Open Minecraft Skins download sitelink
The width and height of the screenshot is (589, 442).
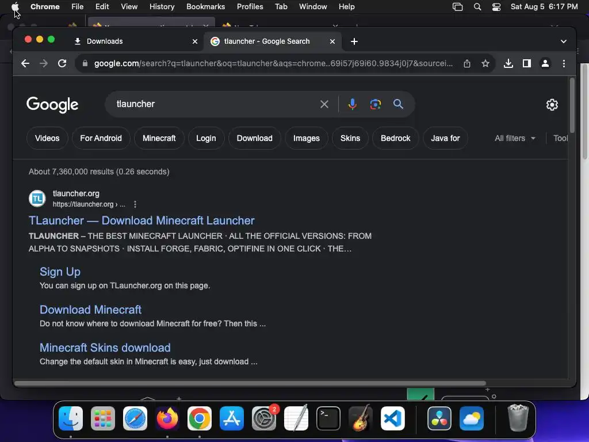[x=105, y=348]
